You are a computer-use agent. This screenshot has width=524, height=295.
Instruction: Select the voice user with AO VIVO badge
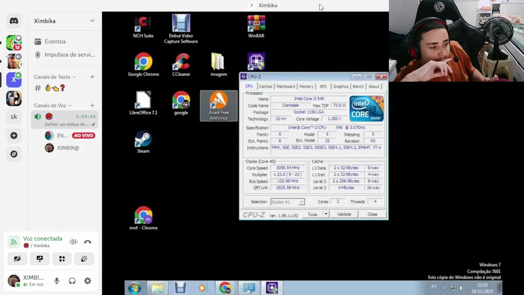70,136
